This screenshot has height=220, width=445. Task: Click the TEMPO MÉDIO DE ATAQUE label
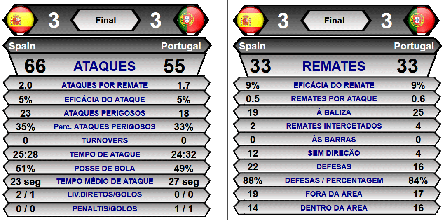(x=105, y=181)
